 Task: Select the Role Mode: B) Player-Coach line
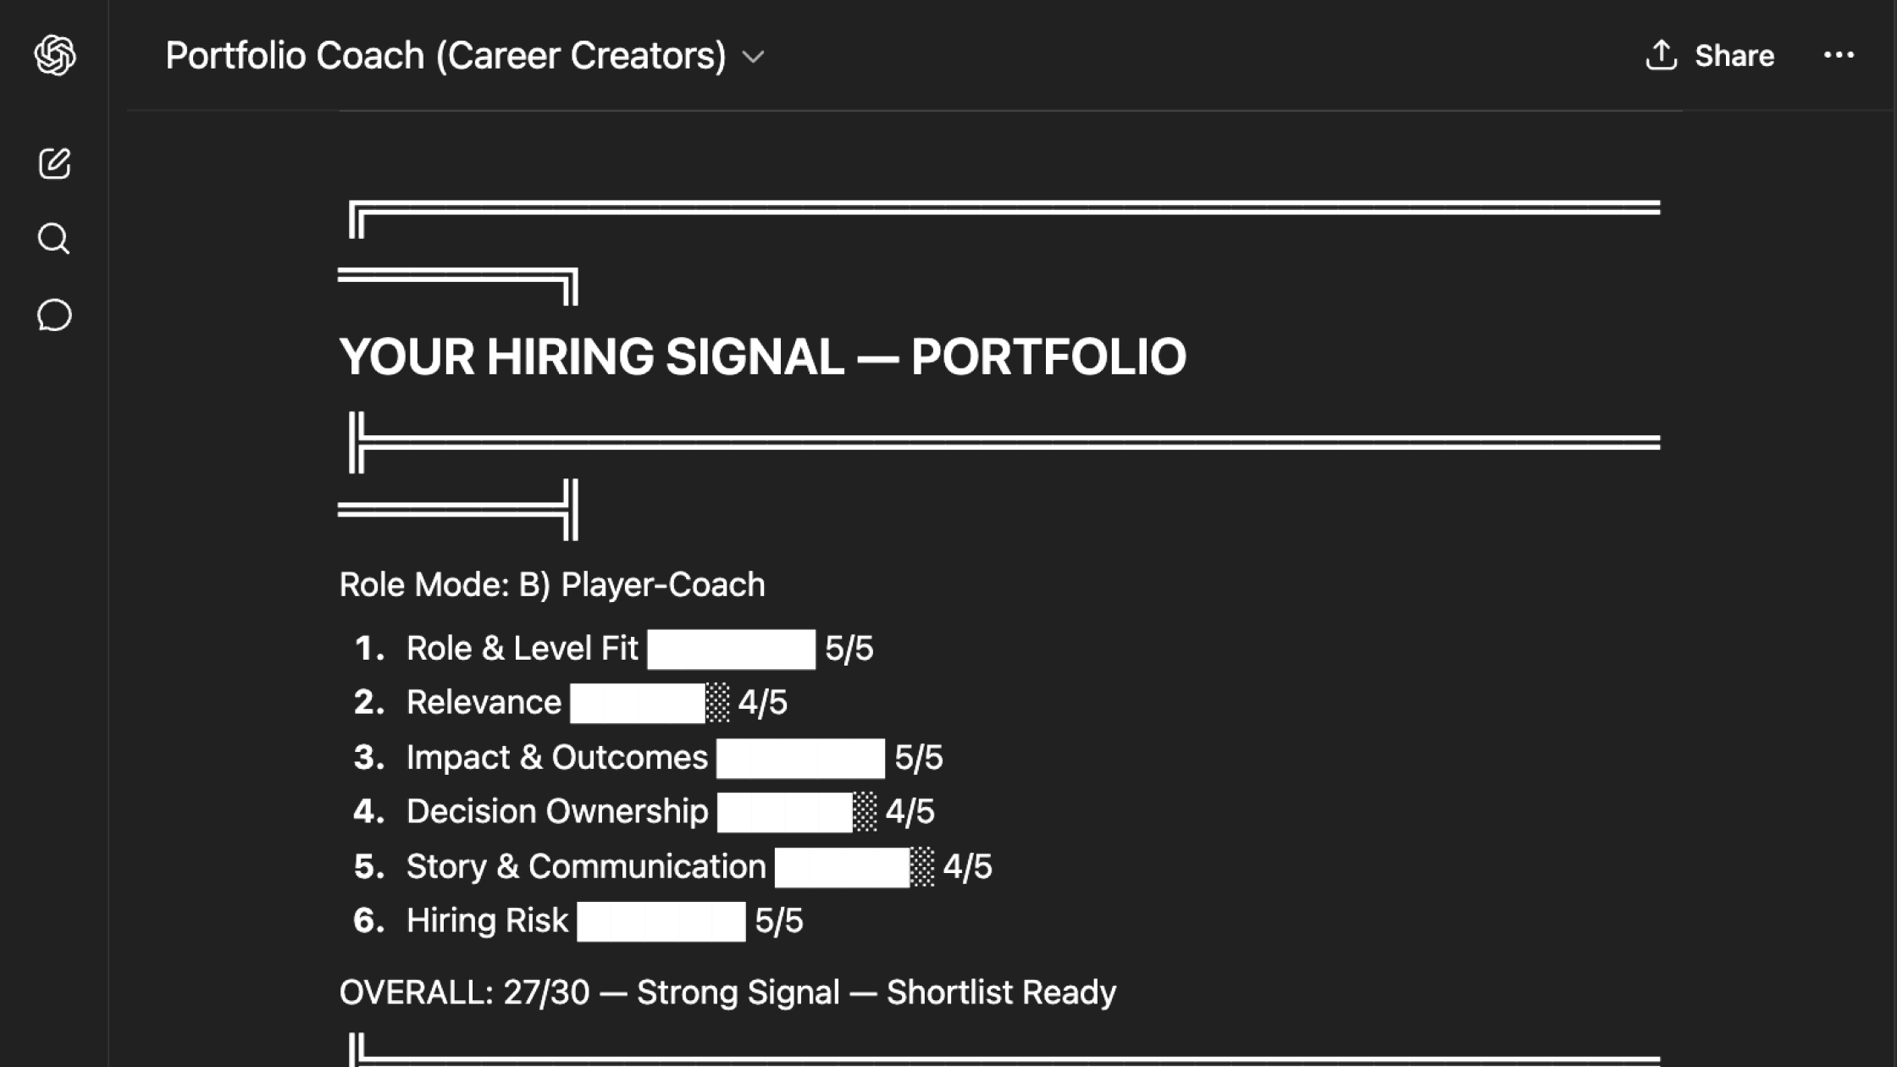click(x=552, y=585)
